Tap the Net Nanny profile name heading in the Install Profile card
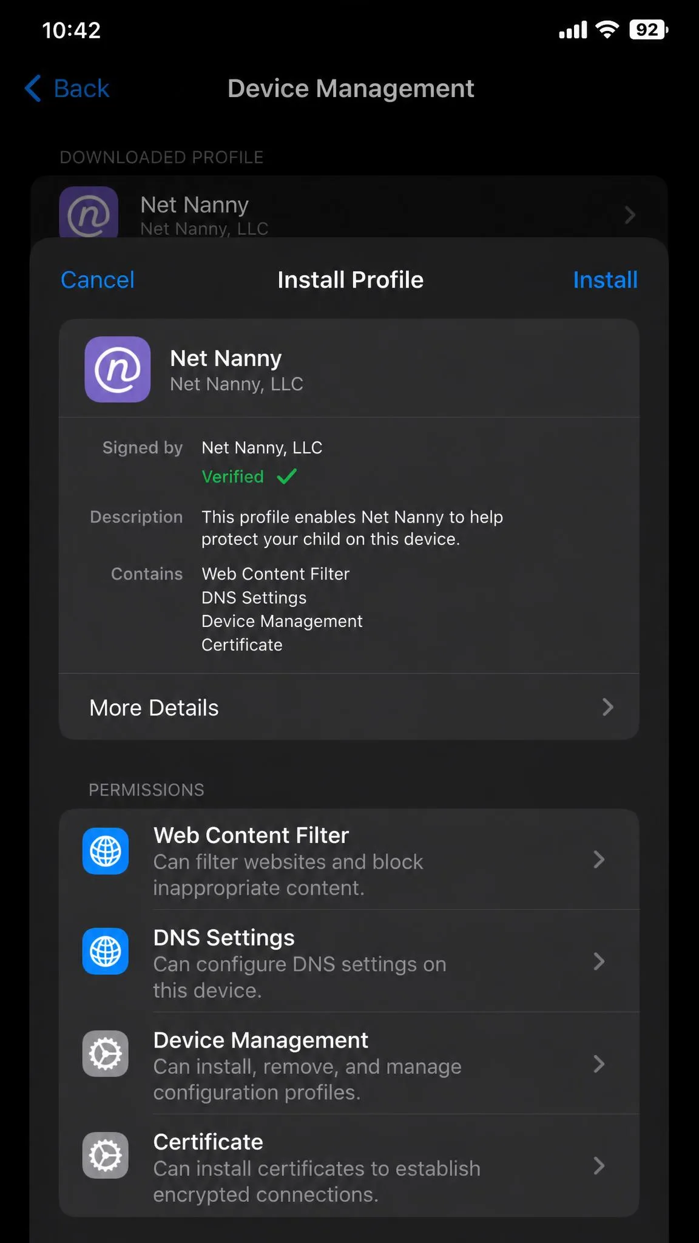Screen dimensions: 699x1243 226,358
